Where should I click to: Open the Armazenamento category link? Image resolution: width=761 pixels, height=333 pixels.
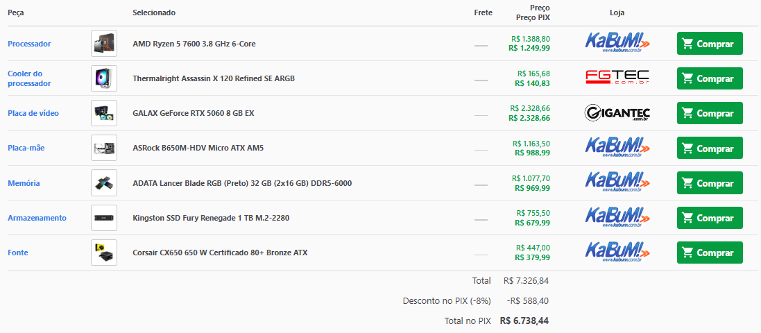click(37, 218)
